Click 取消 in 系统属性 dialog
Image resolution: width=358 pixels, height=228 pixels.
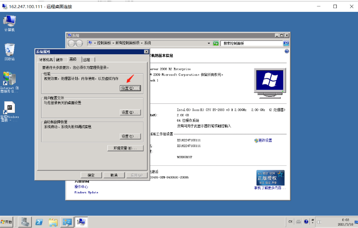click(x=114, y=175)
